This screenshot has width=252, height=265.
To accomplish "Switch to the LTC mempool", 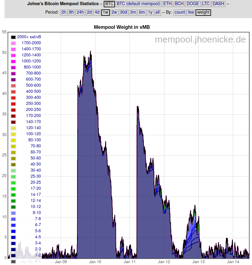I will click(206, 4).
